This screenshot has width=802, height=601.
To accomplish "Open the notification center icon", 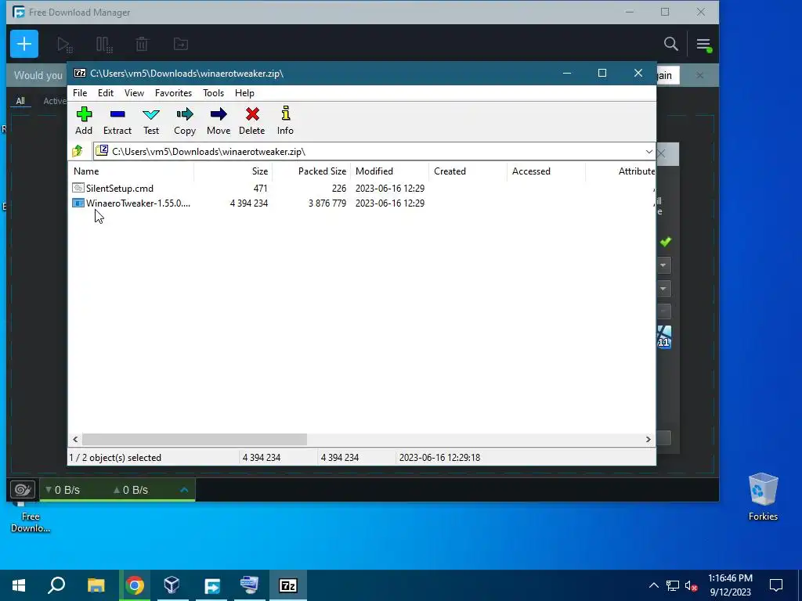I will click(776, 585).
